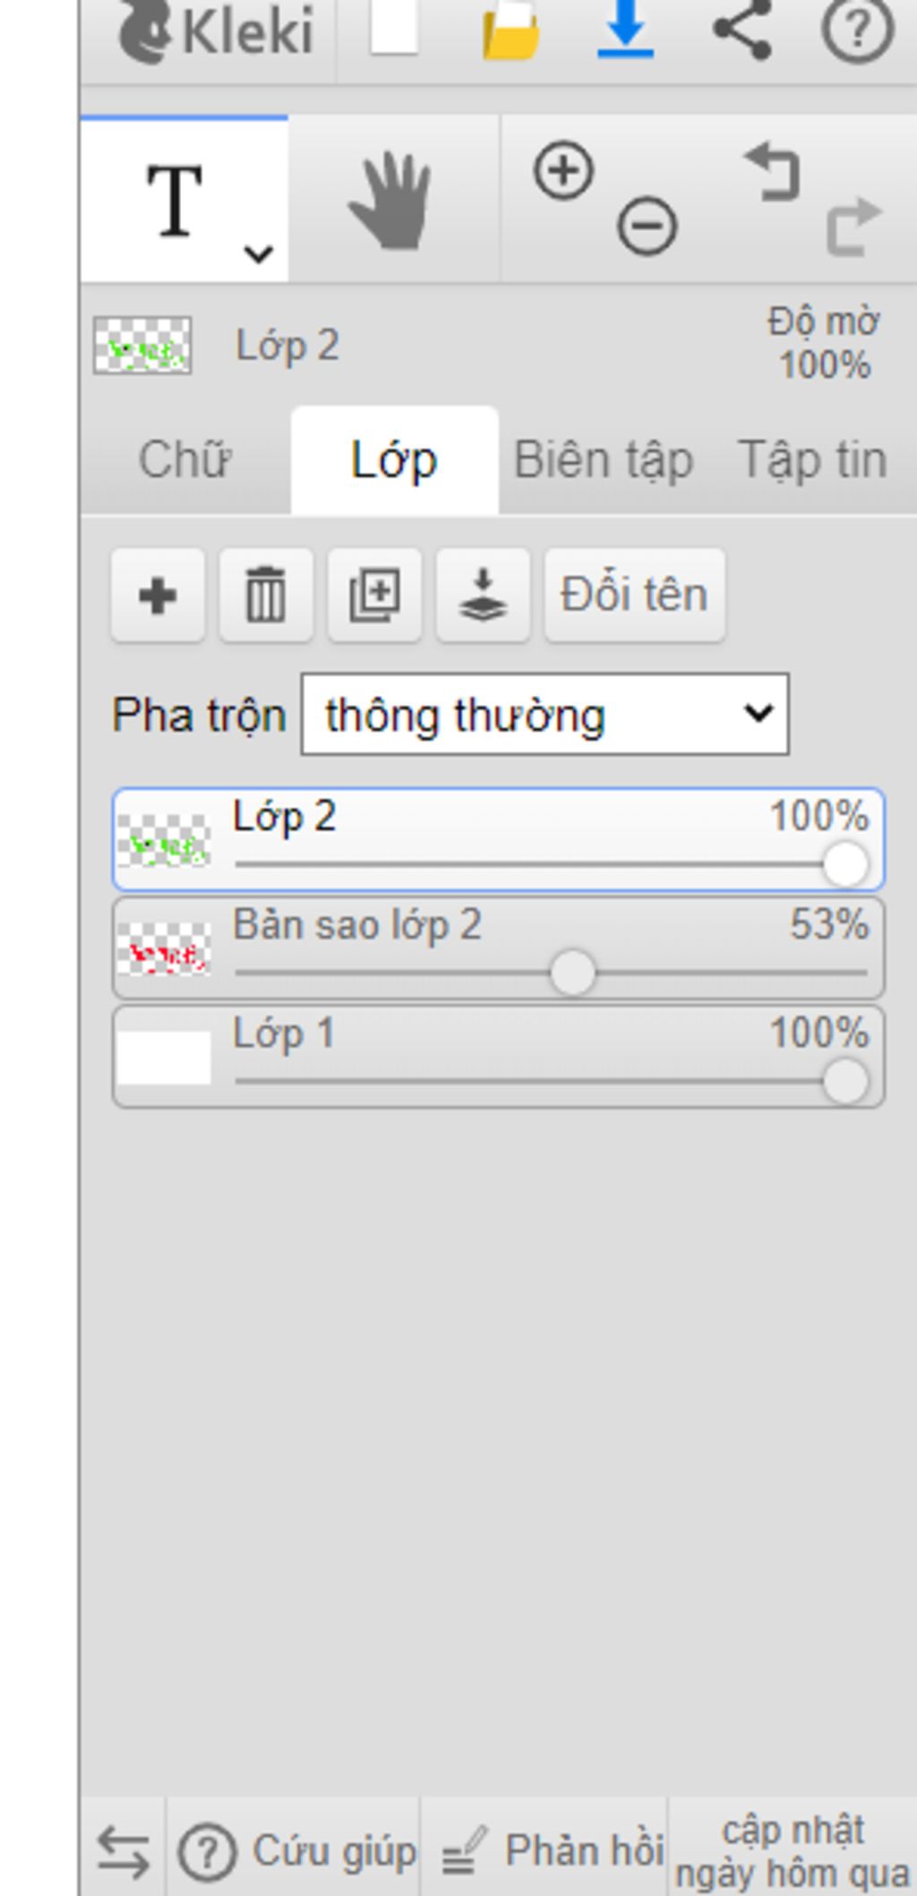Undo the last action
Screen dimensions: 917x1896
(x=772, y=170)
